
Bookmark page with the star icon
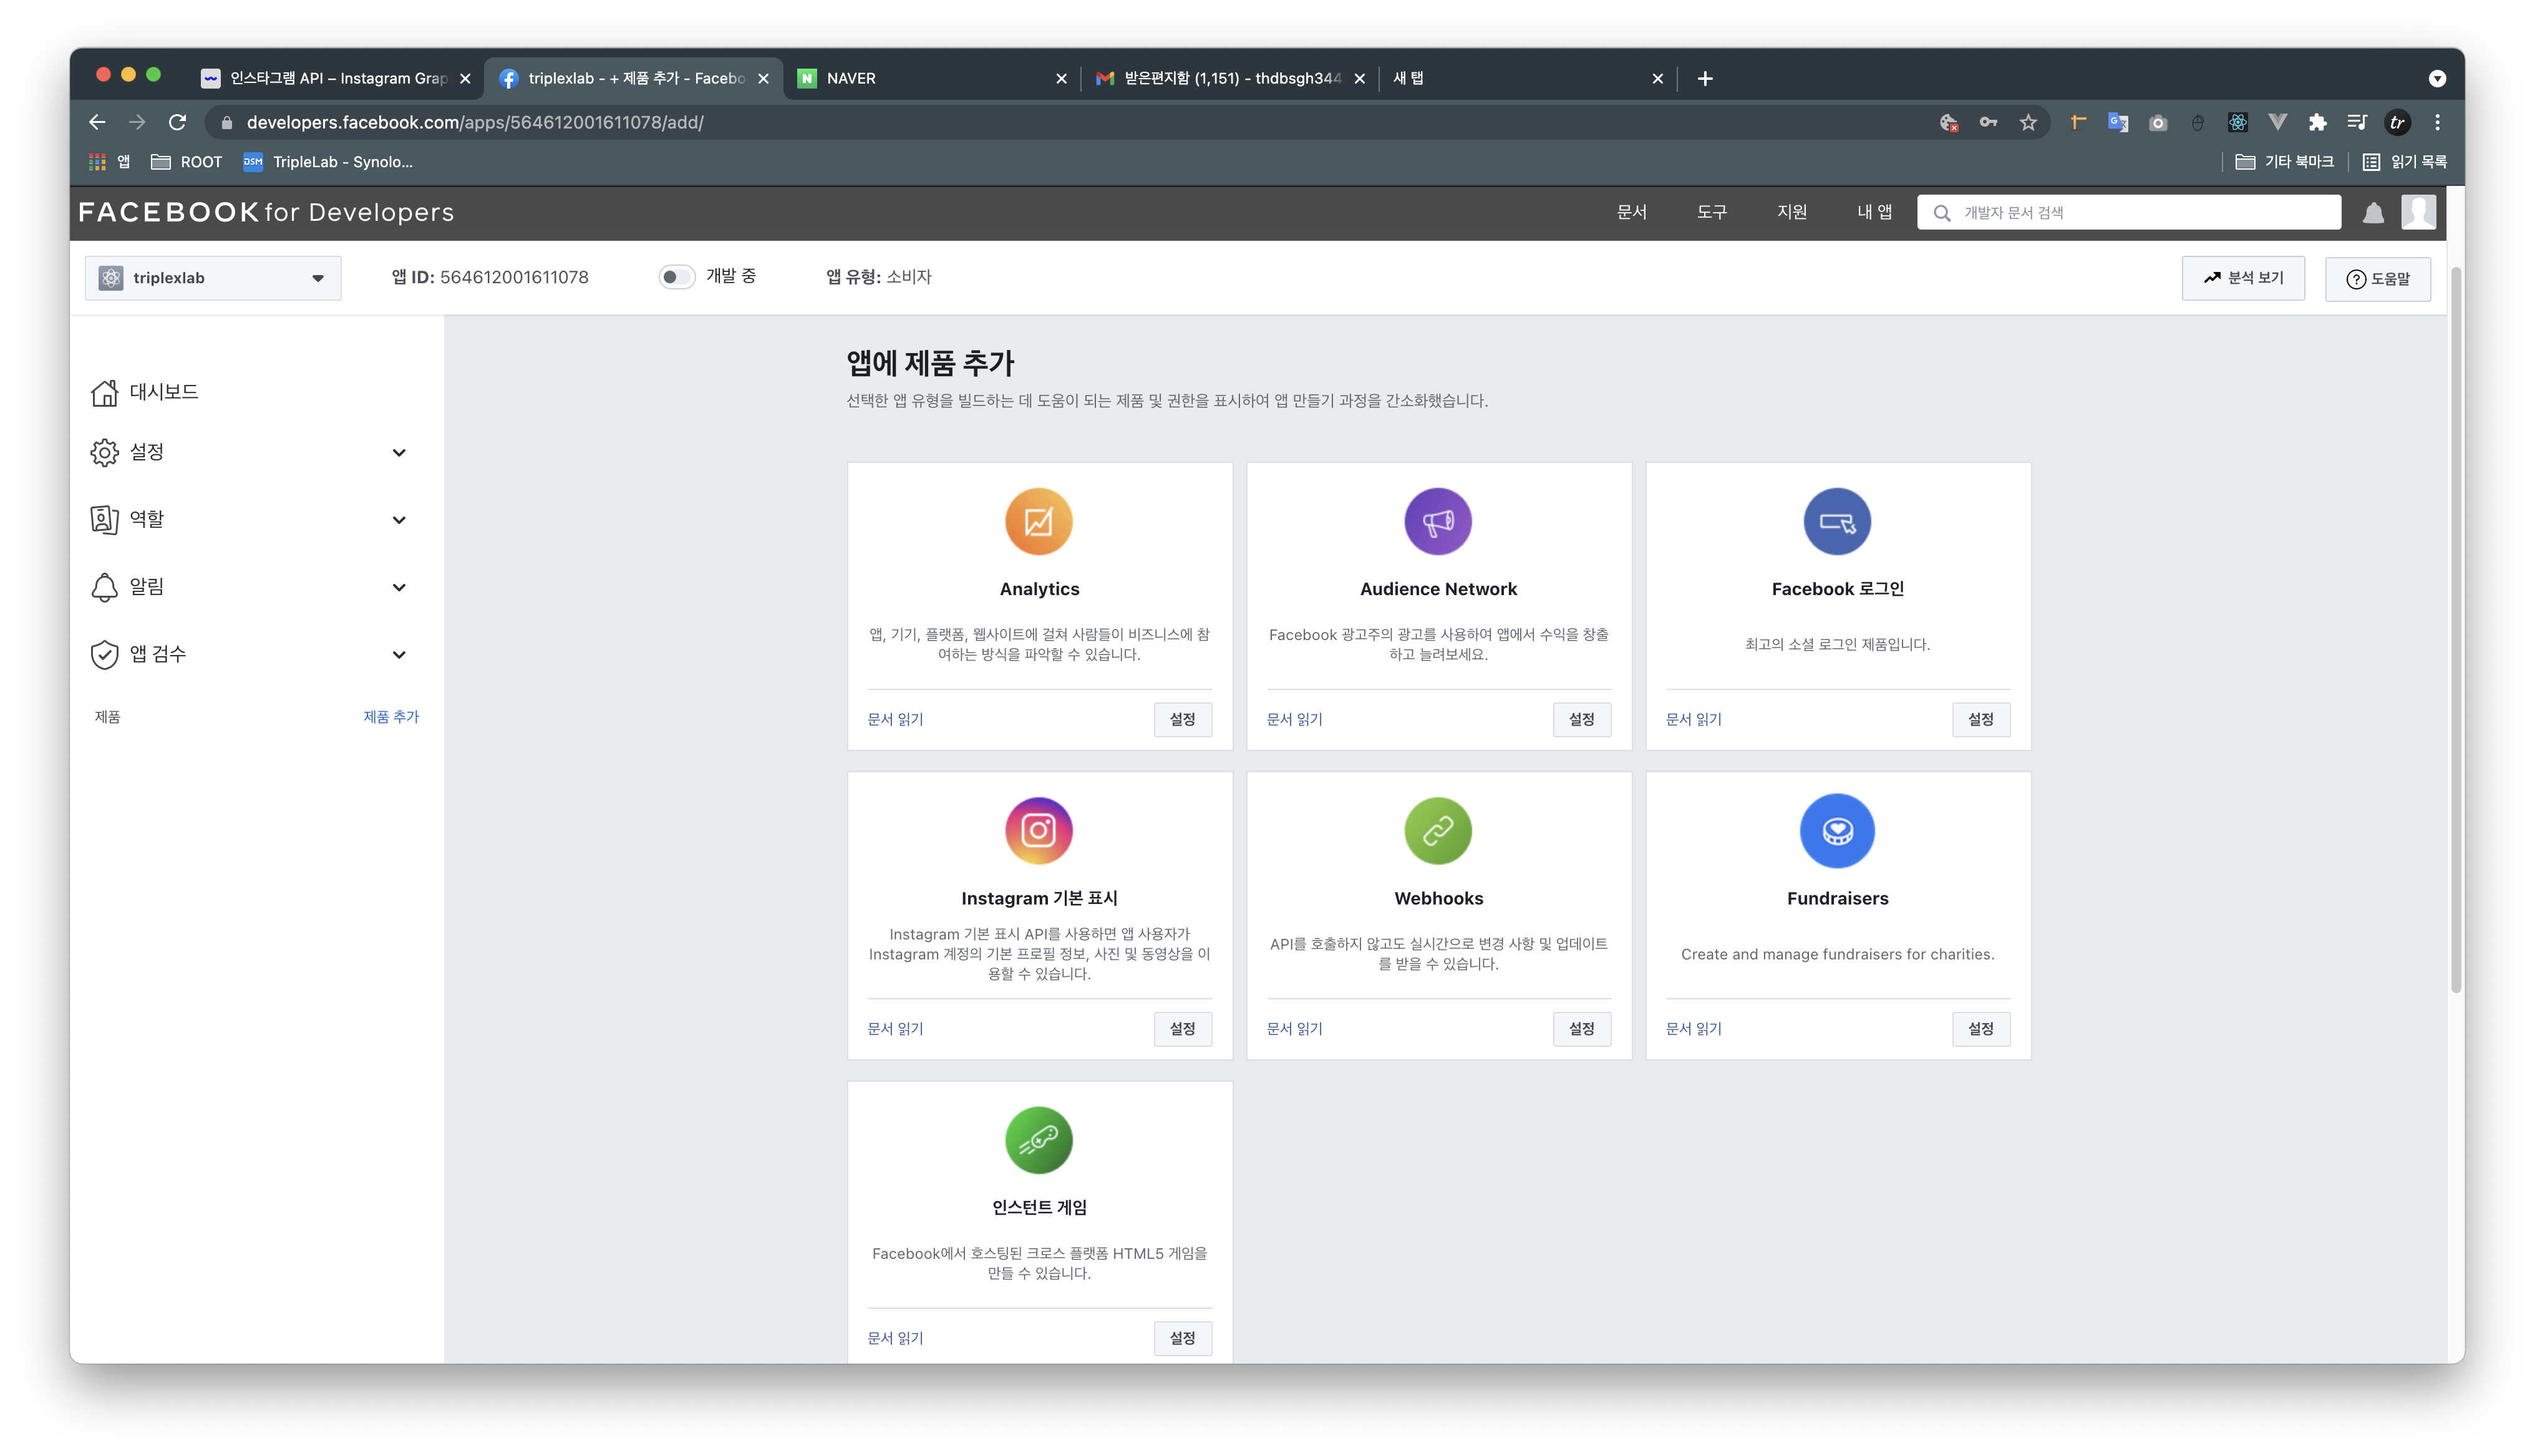tap(2027, 122)
